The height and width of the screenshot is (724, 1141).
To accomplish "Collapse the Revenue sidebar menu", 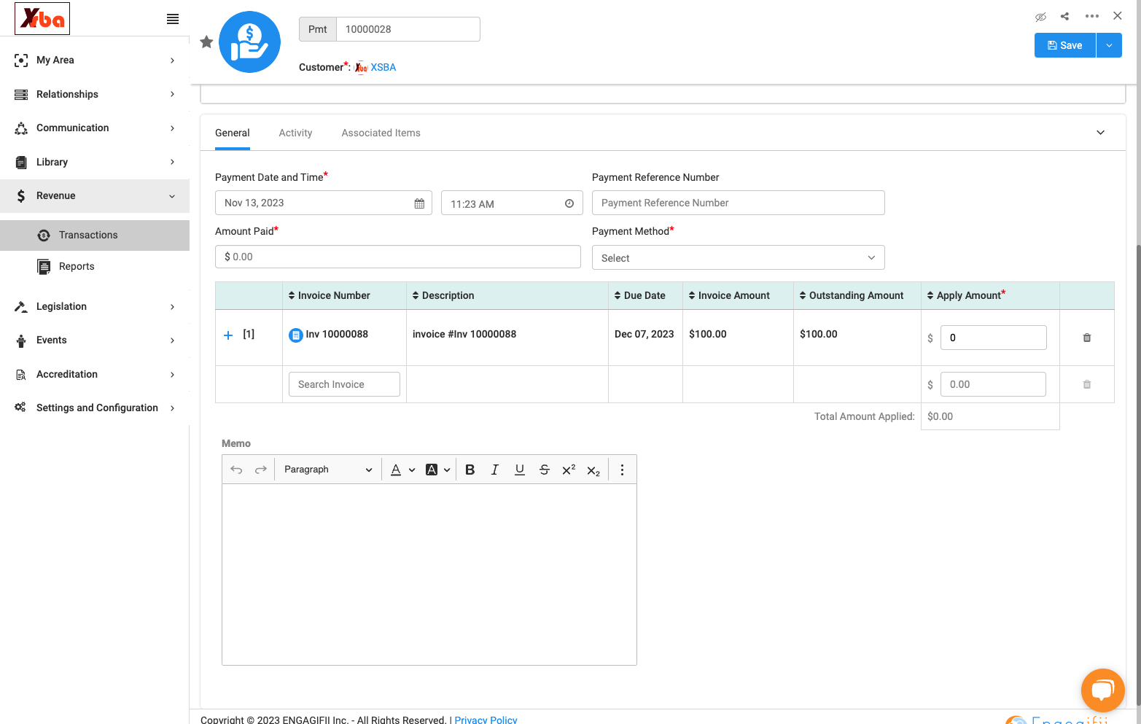I will tap(95, 195).
